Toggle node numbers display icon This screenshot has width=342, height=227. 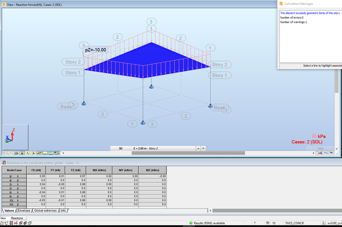(5, 153)
